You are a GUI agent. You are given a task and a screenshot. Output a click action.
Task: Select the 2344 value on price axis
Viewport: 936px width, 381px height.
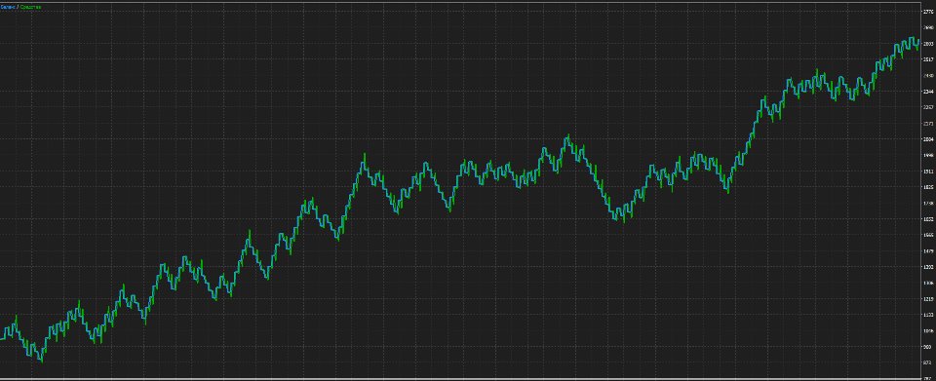(x=928, y=92)
